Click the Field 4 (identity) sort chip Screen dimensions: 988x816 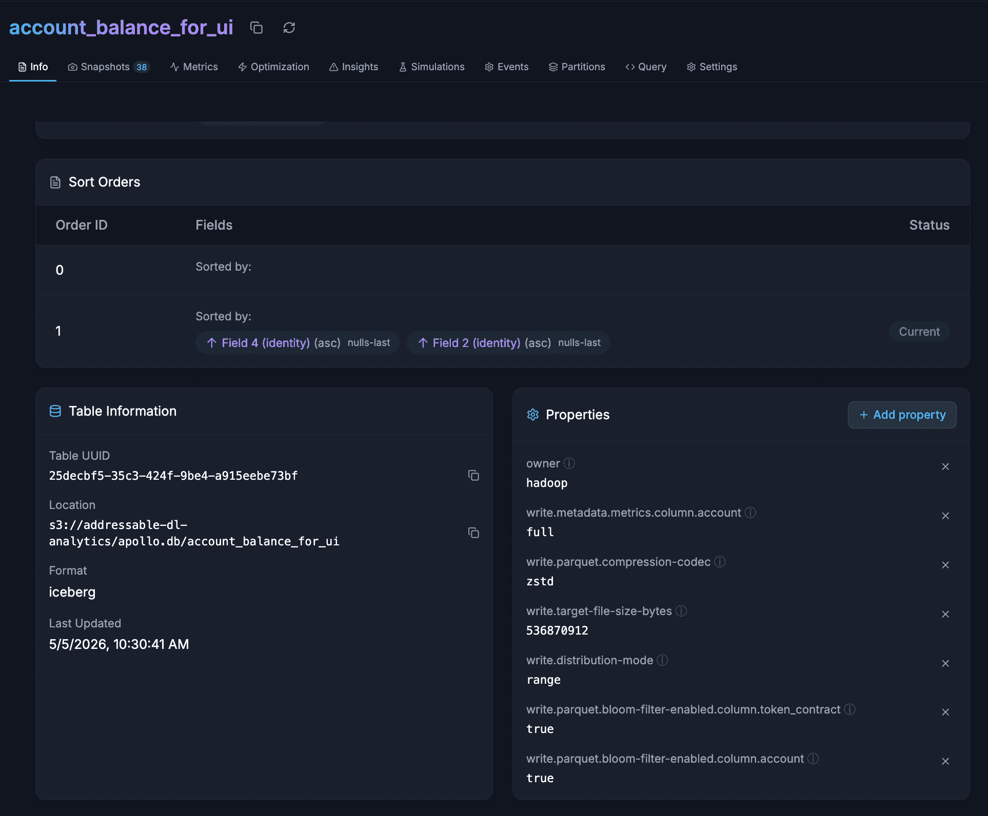pos(298,342)
